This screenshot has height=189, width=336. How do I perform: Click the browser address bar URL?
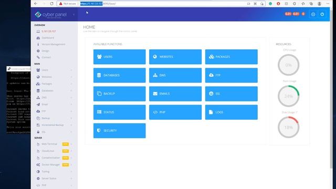pyautogui.click(x=98, y=4)
